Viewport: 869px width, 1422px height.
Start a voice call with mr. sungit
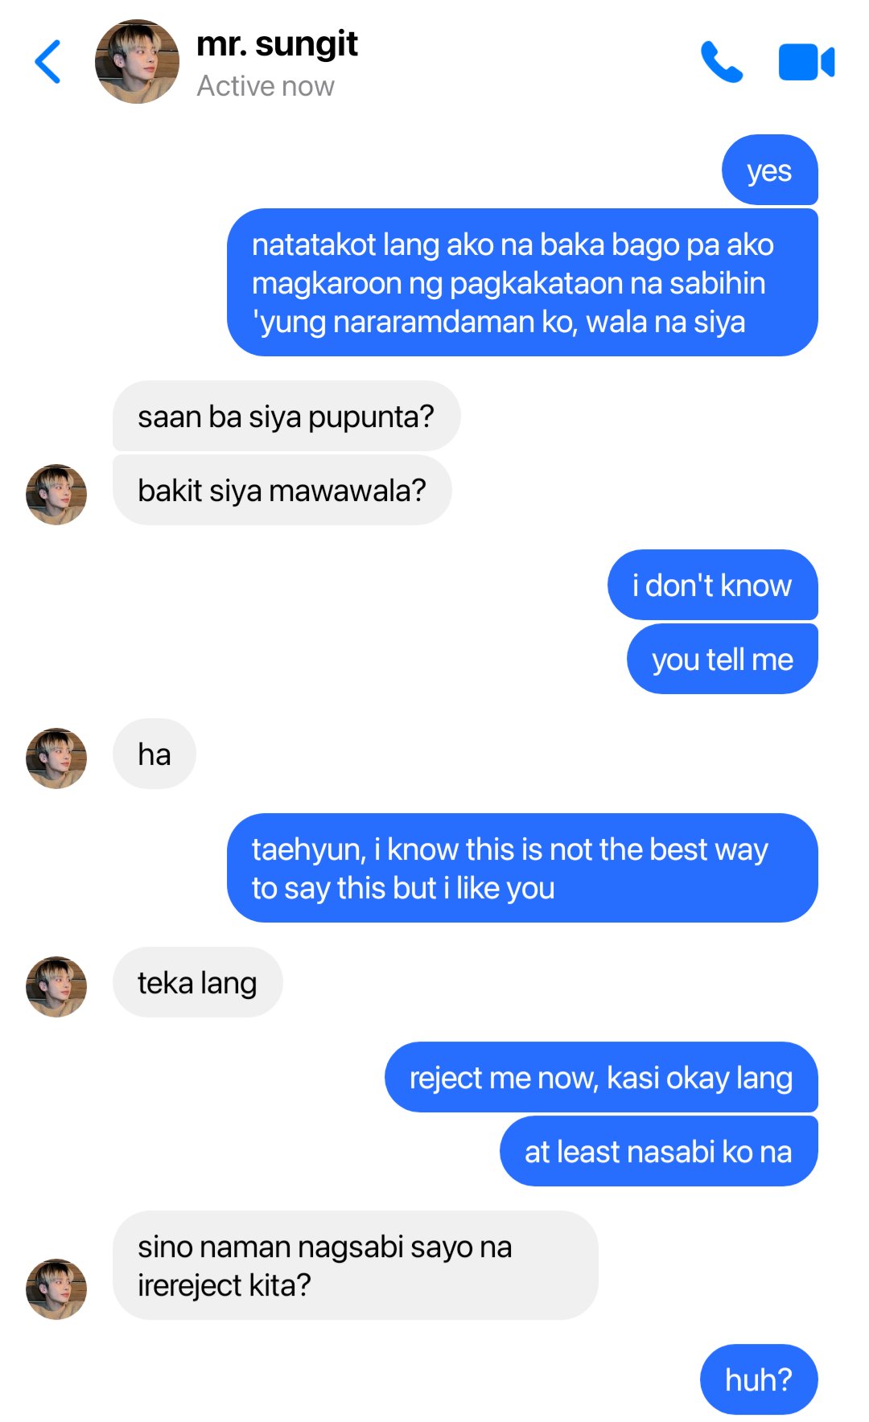pos(722,62)
